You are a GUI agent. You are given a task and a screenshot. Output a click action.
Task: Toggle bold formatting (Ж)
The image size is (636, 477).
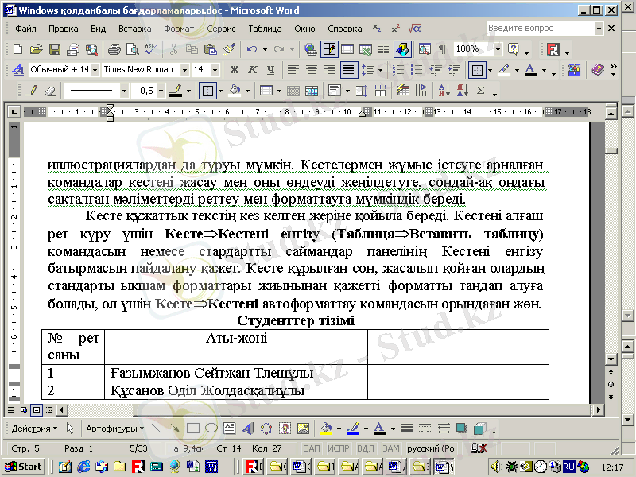click(235, 70)
